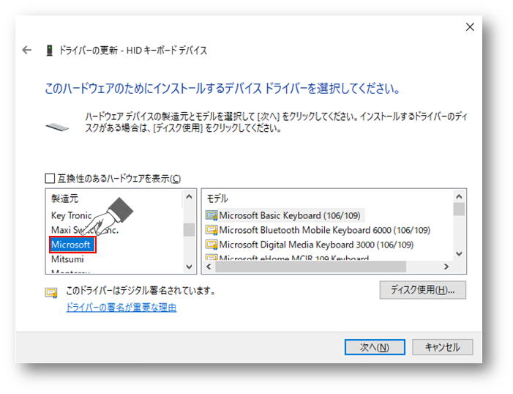The height and width of the screenshot is (394, 513).
Task: Click manufacturer list scroll down arrow
Action: point(189,267)
